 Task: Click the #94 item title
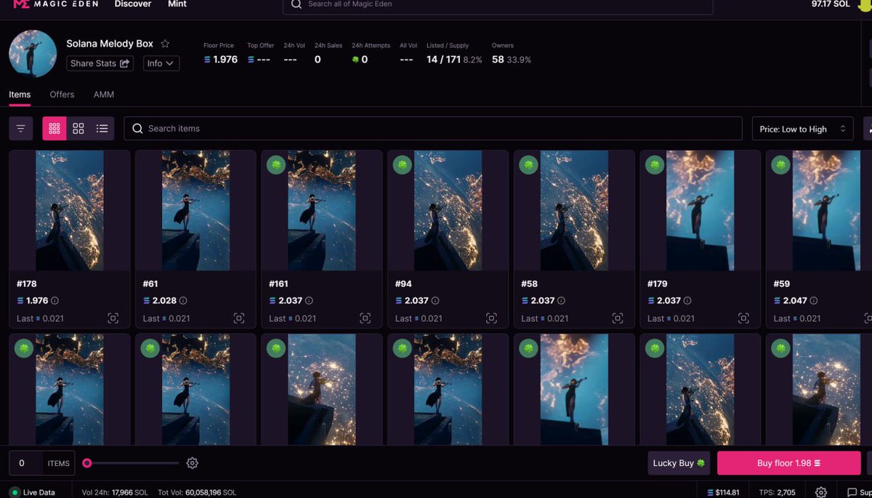click(403, 284)
